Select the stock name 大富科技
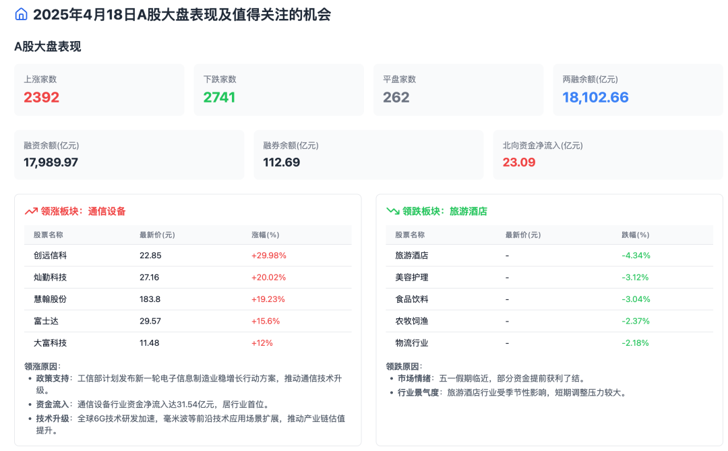Image resolution: width=728 pixels, height=451 pixels. [x=50, y=342]
